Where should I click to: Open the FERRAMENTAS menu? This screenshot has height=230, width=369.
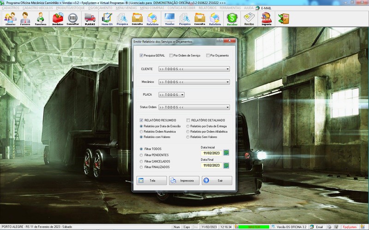[230, 8]
